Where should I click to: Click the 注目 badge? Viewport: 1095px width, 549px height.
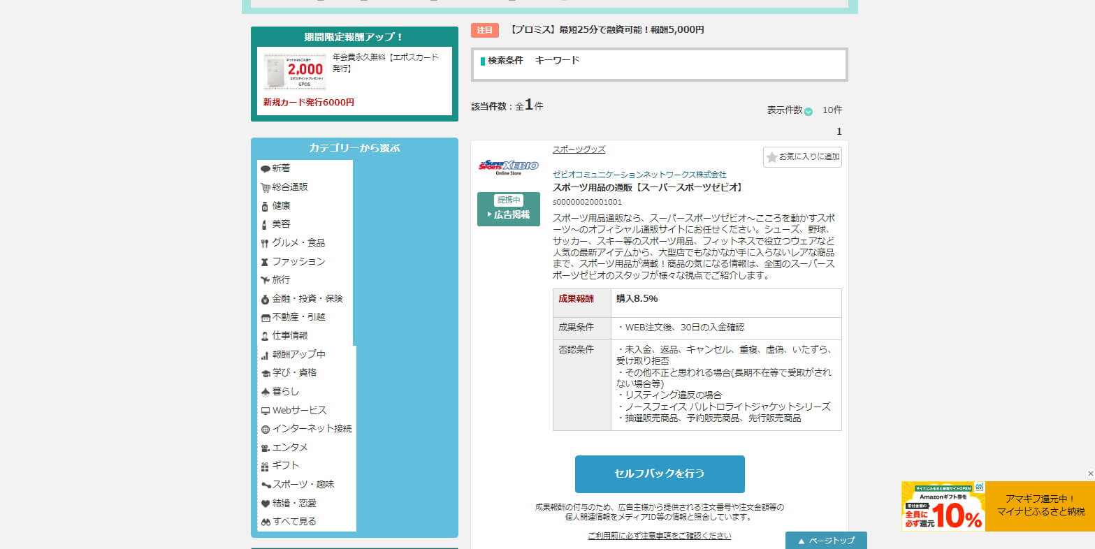485,30
